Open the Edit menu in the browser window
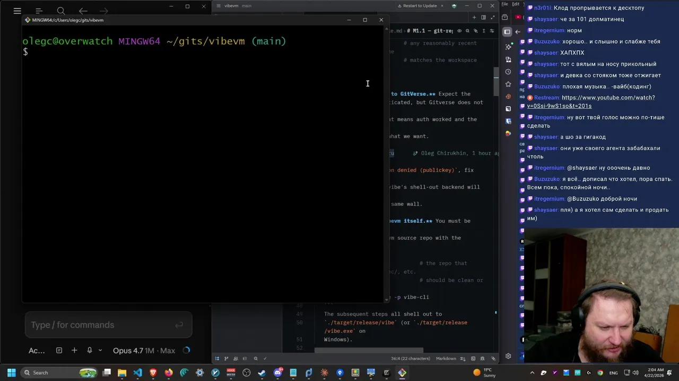 (x=515, y=4)
